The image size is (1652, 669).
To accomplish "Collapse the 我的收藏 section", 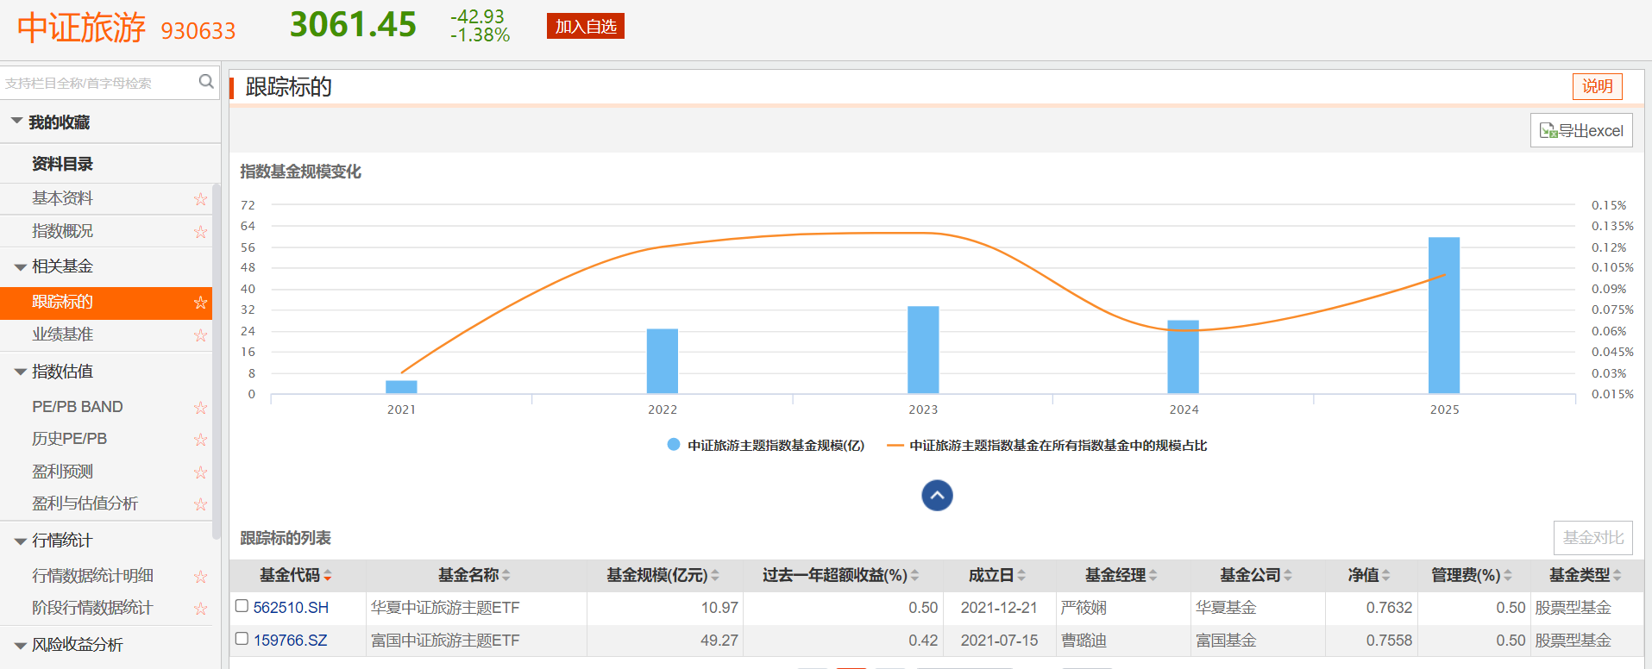I will coord(17,122).
